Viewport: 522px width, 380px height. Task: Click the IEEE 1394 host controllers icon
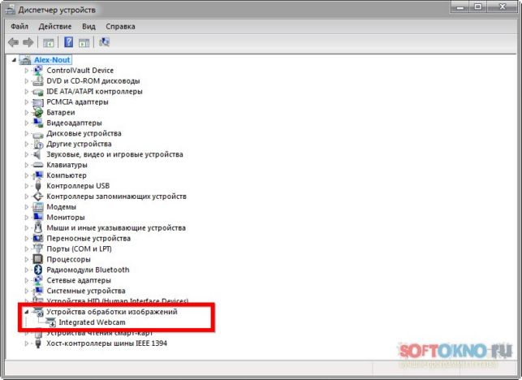[38, 343]
